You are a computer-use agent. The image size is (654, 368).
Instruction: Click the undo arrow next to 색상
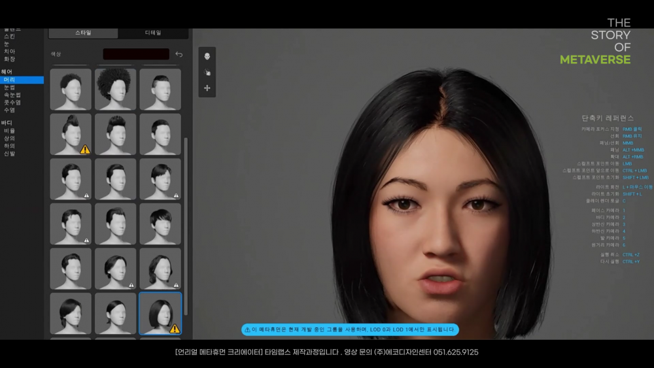[x=179, y=54]
